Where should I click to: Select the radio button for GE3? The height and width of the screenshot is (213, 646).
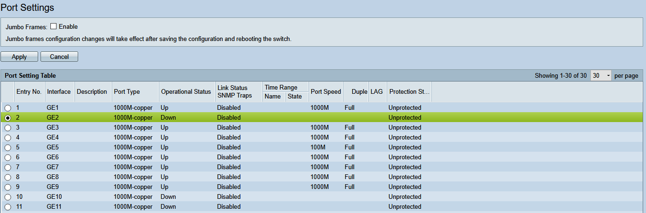pyautogui.click(x=8, y=128)
